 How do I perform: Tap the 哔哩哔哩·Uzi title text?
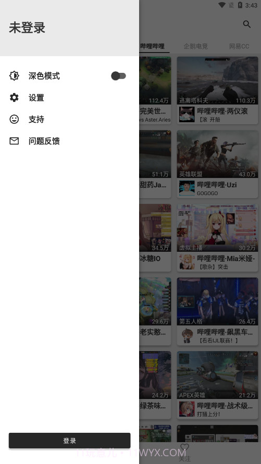point(217,185)
